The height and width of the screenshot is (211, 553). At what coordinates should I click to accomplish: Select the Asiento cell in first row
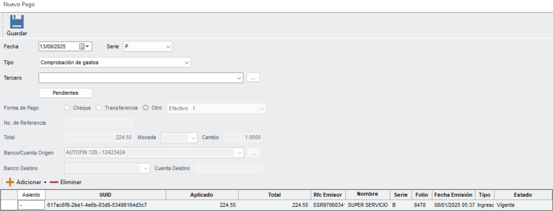pyautogui.click(x=31, y=205)
